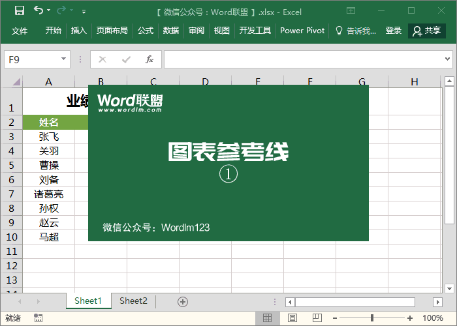Image resolution: width=457 pixels, height=326 pixels.
Task: Click the vertical scrollbar down arrow
Action: tap(449, 289)
